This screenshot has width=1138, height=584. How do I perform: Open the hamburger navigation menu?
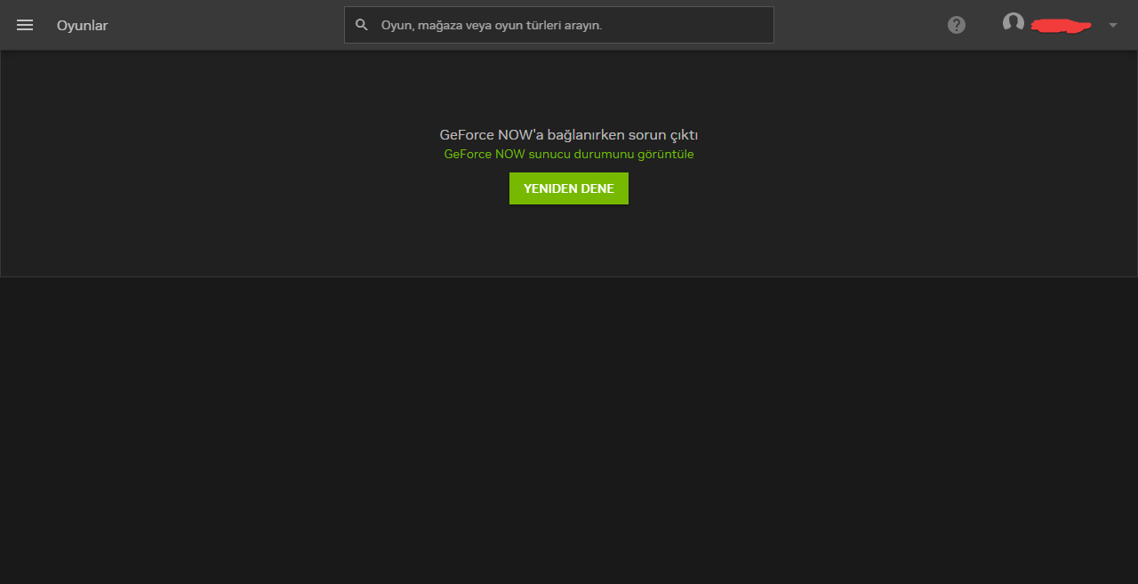click(x=25, y=25)
